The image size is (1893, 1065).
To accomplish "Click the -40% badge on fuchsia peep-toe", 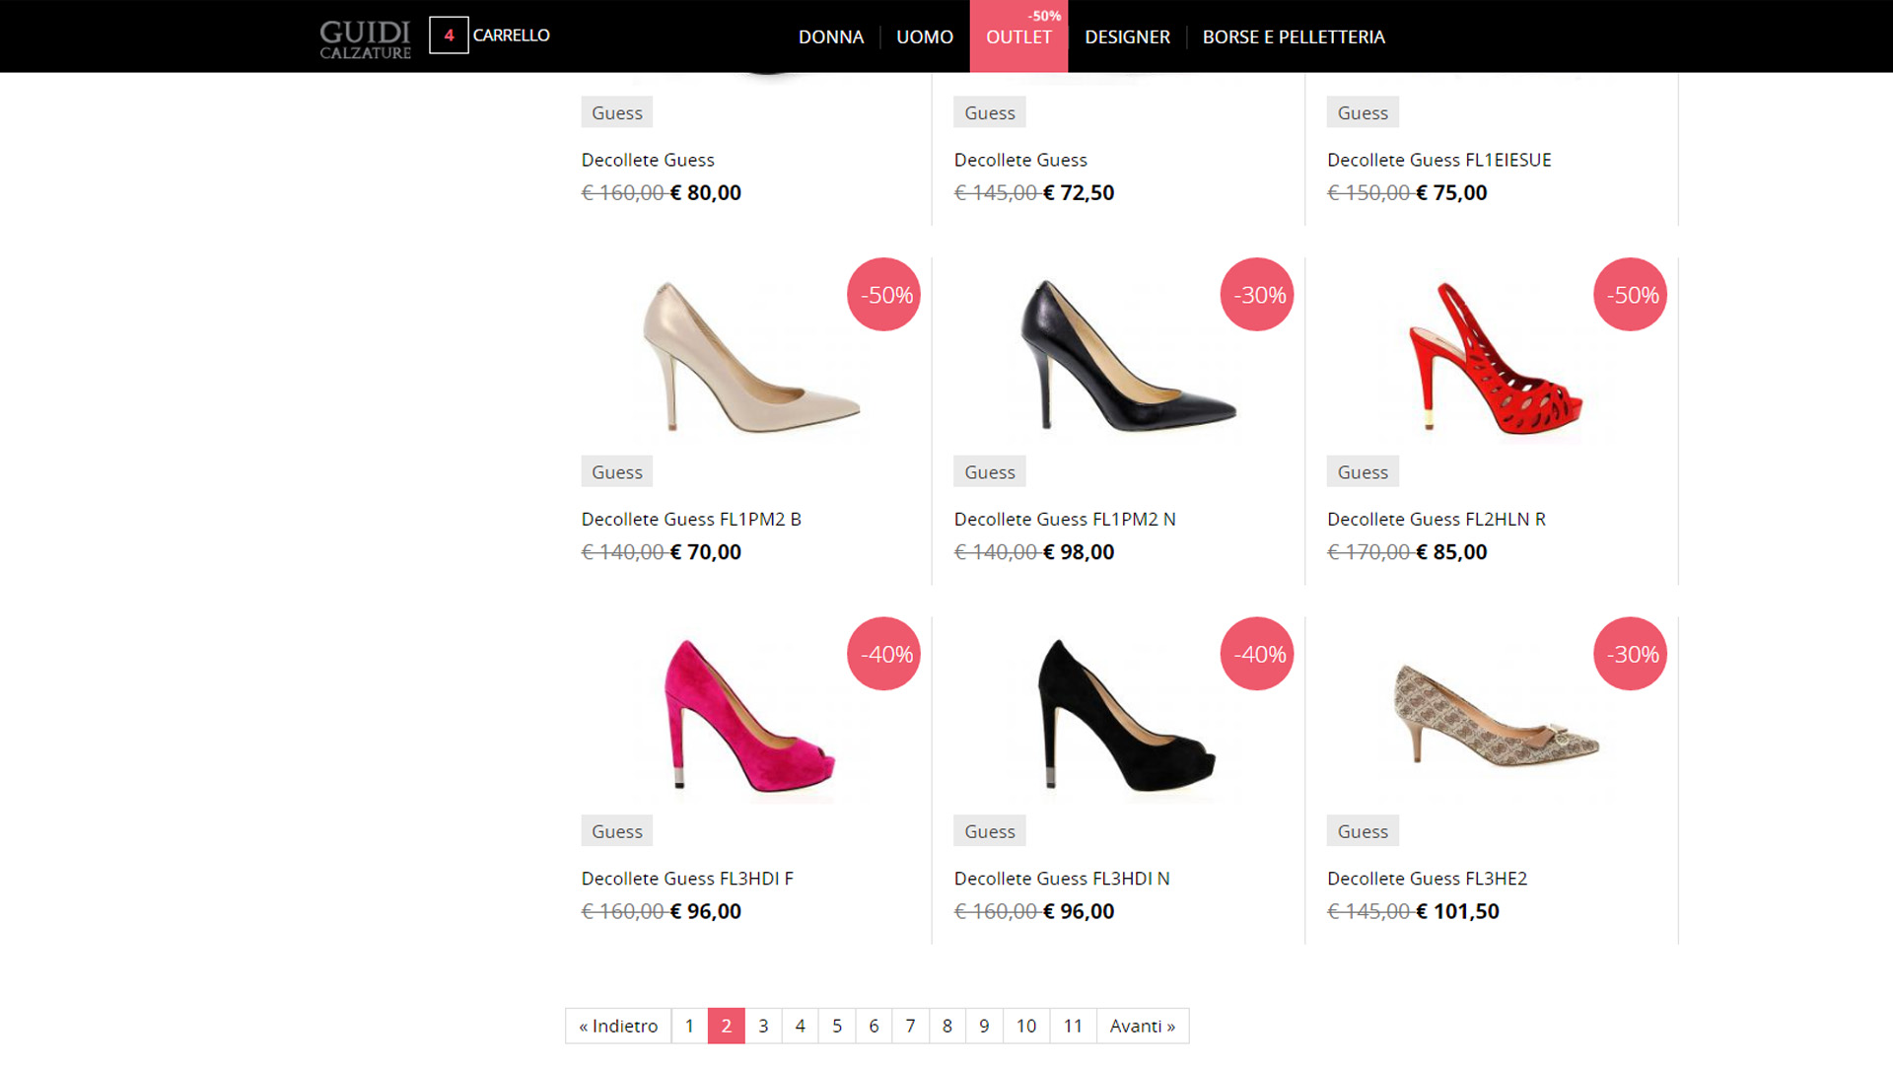I will (x=883, y=654).
